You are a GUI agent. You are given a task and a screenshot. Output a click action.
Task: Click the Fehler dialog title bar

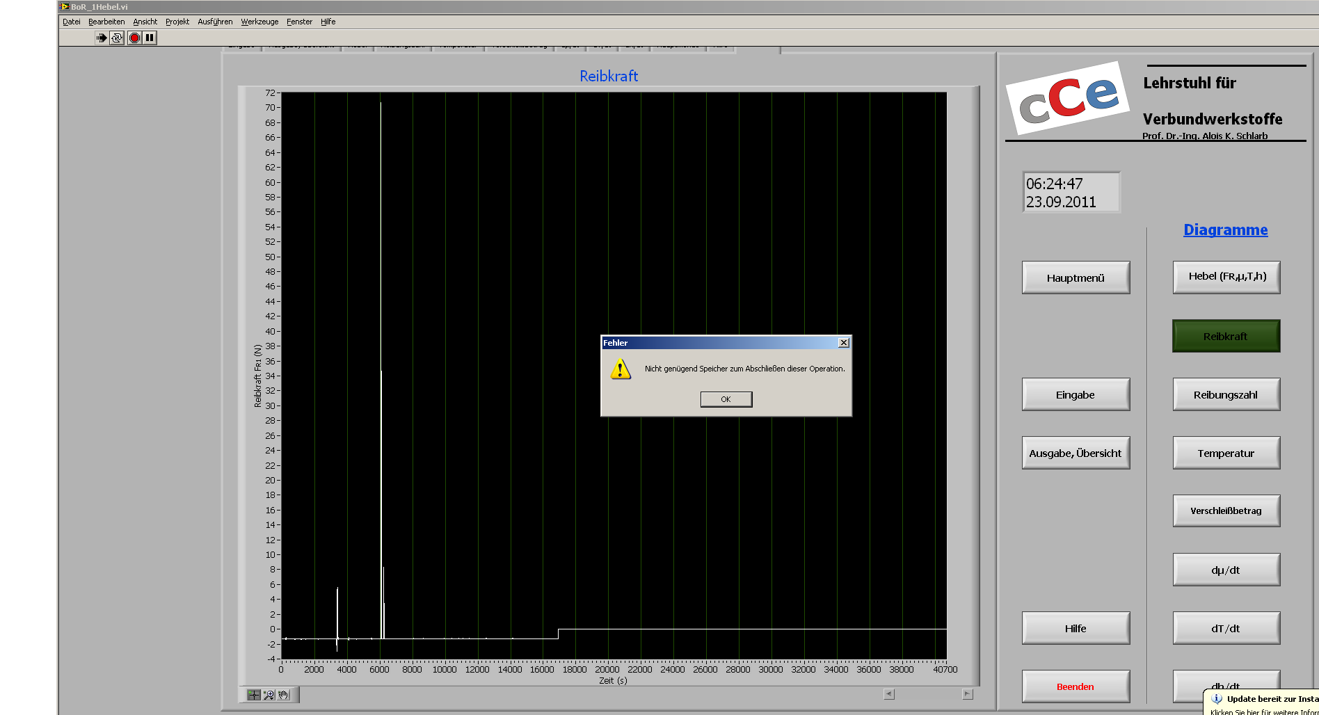coord(726,343)
